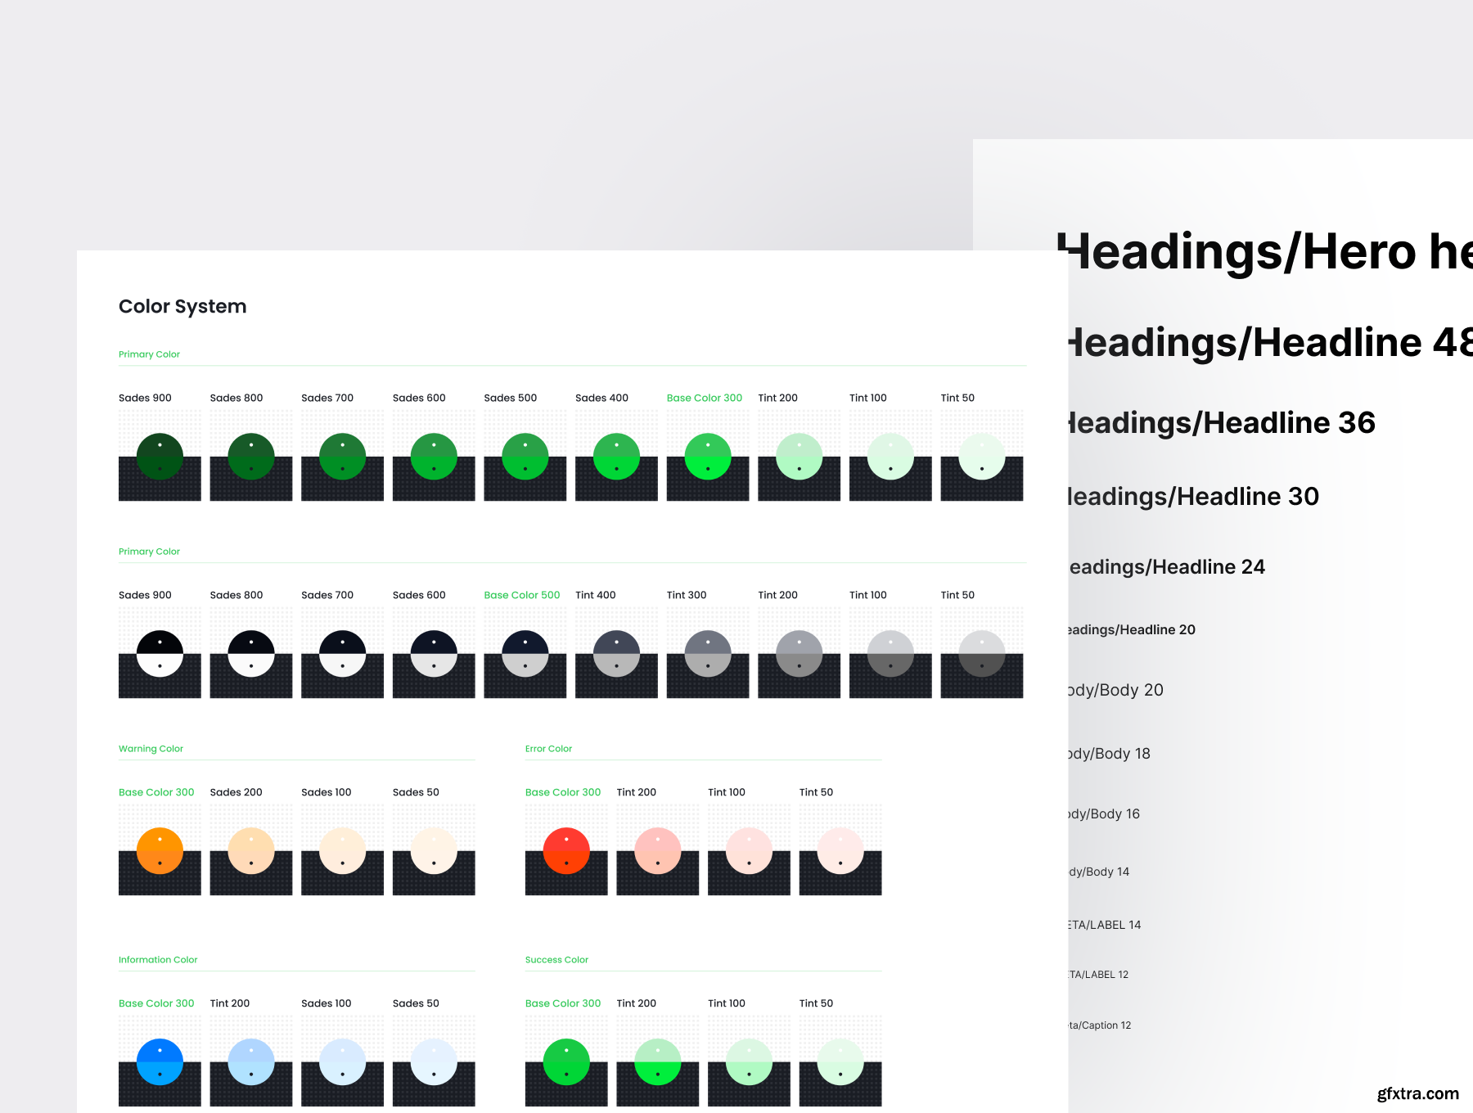Pick the orange Warning Base Color 300 swatch
Image resolution: width=1473 pixels, height=1113 pixels.
pyautogui.click(x=160, y=851)
